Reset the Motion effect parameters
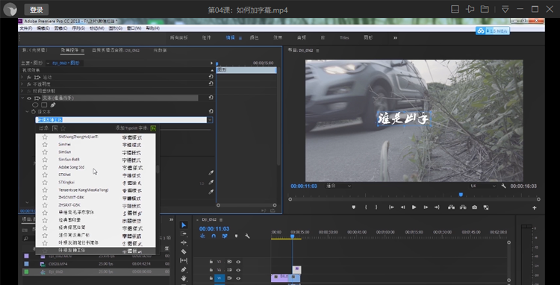Viewport: 560px width, 285px height. tap(211, 77)
